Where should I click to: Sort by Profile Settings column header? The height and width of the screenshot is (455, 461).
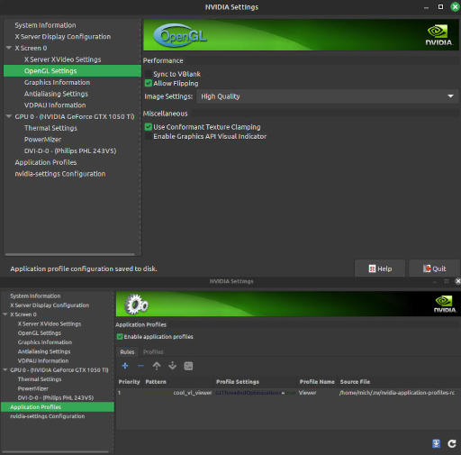(238, 382)
